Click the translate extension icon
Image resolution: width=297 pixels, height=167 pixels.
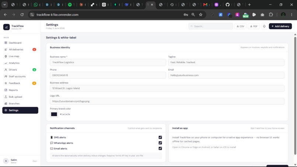(x=221, y=15)
